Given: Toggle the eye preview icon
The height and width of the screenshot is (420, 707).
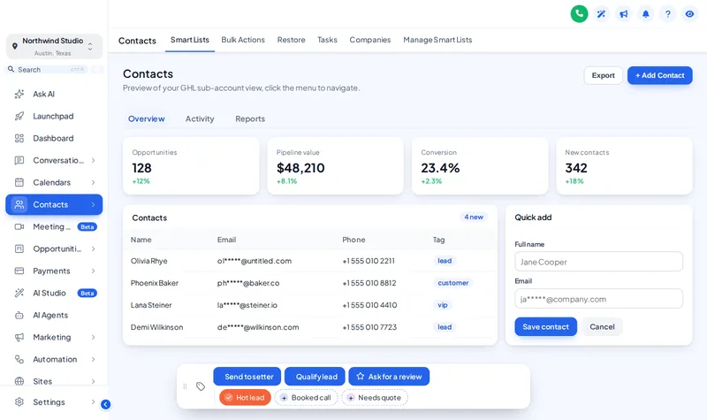Looking at the screenshot, I should 689,14.
